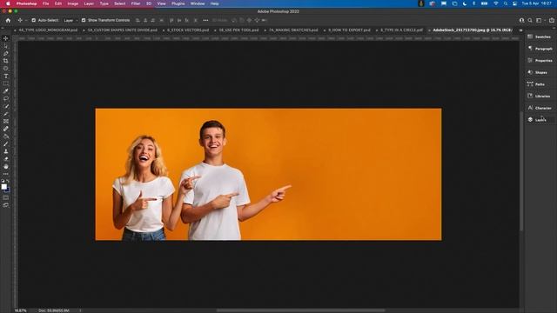
Task: Click the Search magnifier icon in options bar
Action: [530, 21]
